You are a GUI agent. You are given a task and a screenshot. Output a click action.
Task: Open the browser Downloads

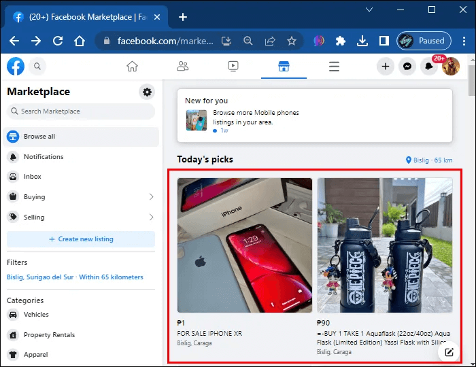coord(362,41)
